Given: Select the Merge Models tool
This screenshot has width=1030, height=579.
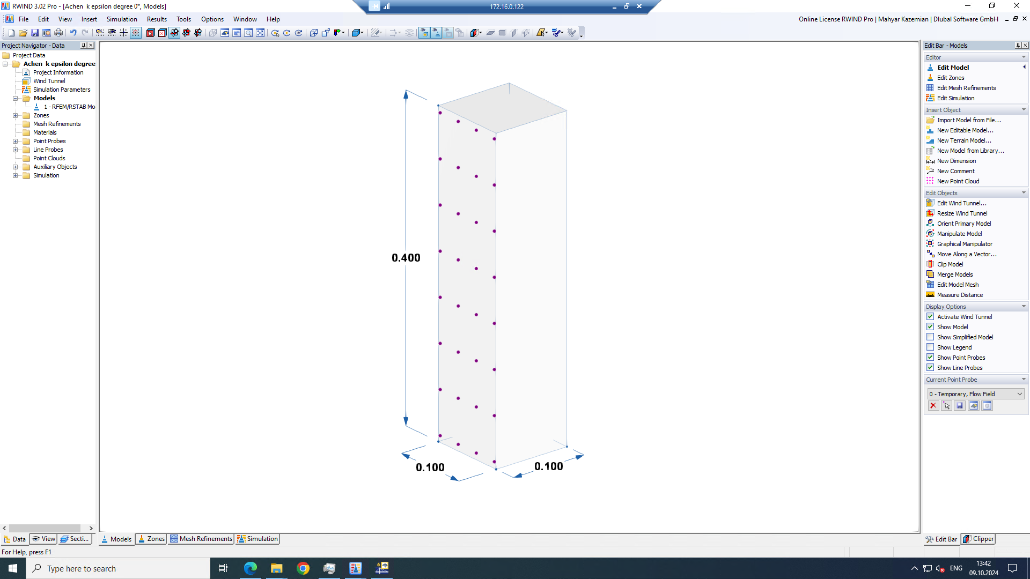Looking at the screenshot, I should [x=955, y=274].
